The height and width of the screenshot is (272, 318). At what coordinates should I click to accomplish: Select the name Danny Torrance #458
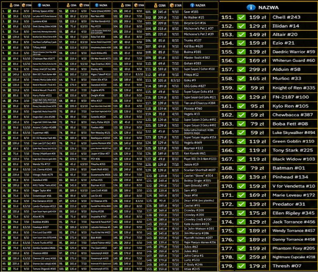coord(293,239)
